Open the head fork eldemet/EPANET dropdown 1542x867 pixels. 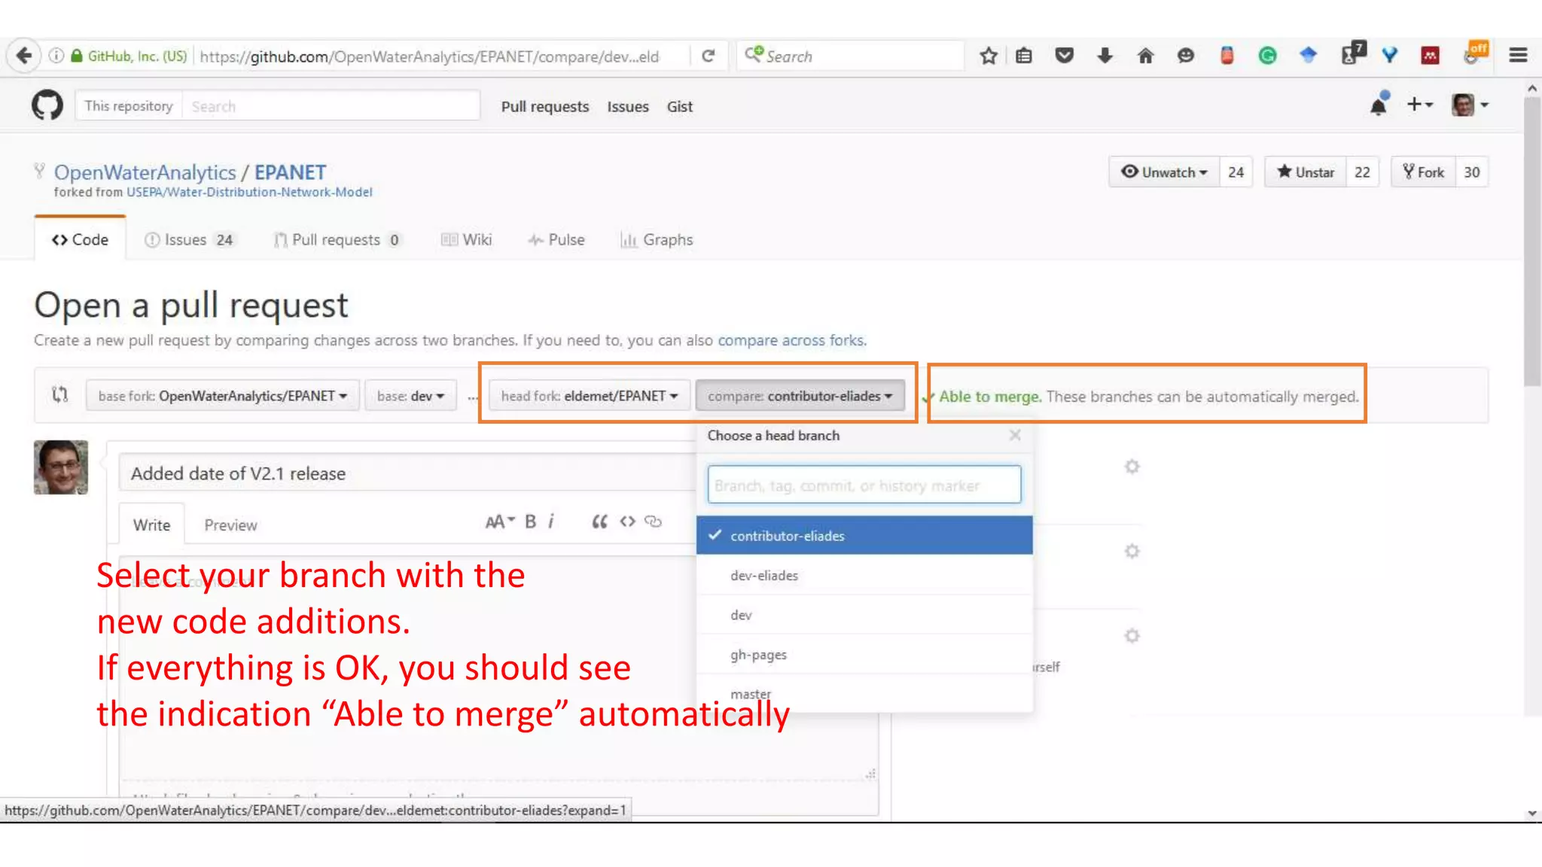(x=590, y=396)
